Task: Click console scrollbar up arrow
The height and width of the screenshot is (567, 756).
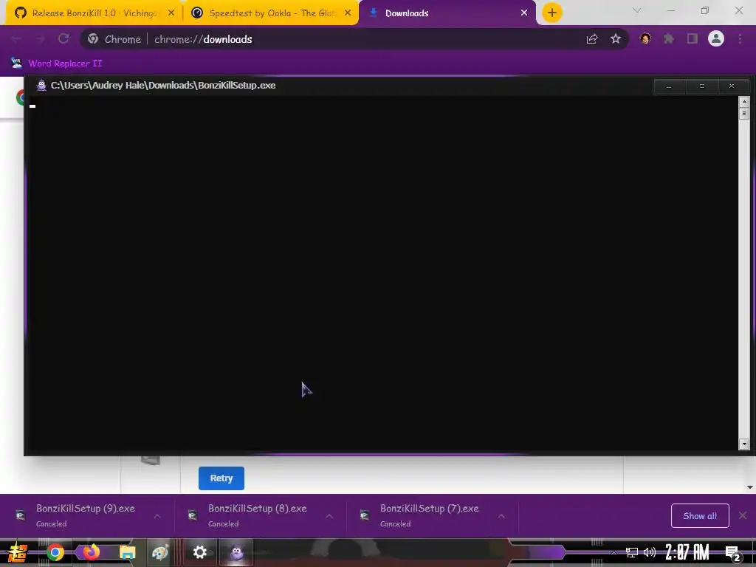Action: pyautogui.click(x=744, y=101)
